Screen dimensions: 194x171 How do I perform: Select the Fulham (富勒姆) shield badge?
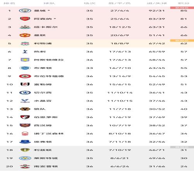[25, 84]
